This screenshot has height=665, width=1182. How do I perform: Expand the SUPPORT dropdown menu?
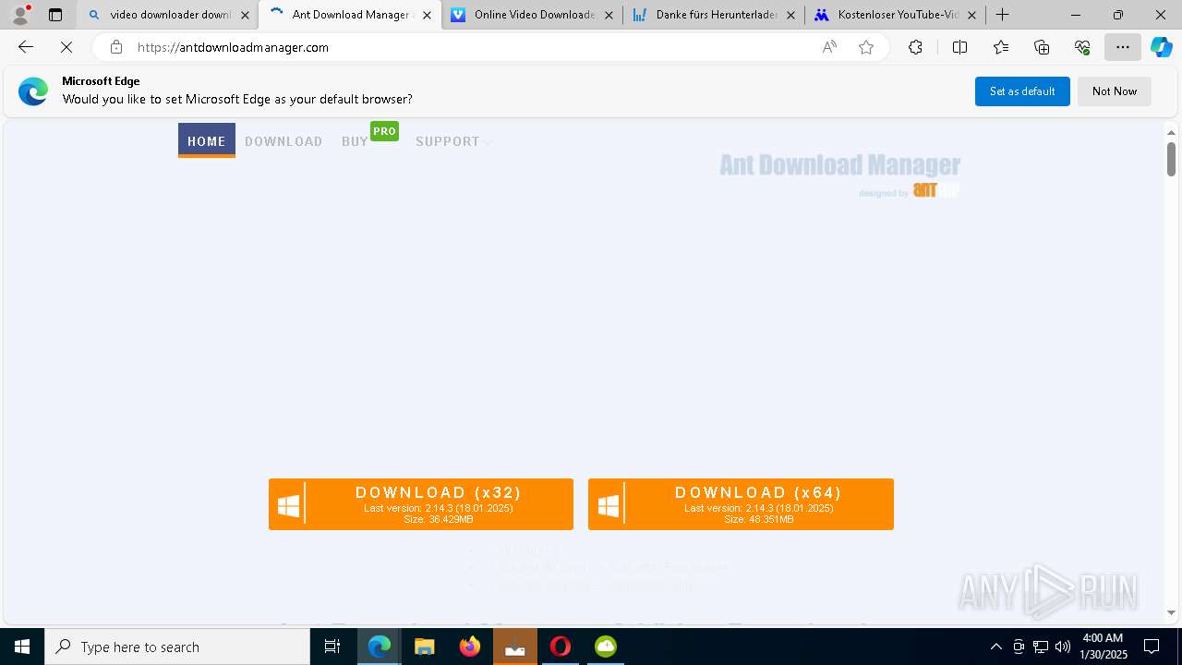click(452, 141)
